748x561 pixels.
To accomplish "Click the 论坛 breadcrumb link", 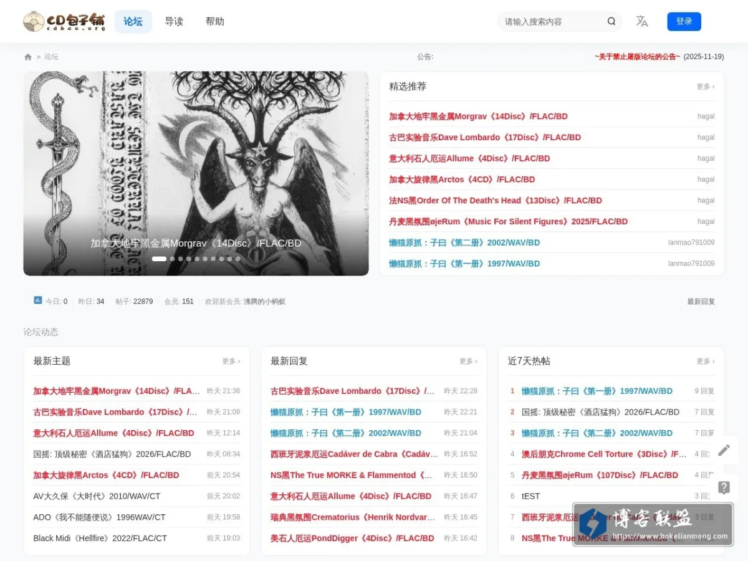I will (51, 57).
